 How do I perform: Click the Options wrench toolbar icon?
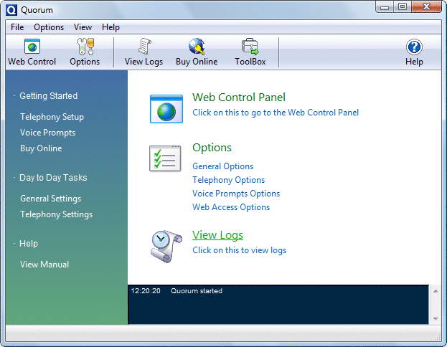[x=85, y=47]
